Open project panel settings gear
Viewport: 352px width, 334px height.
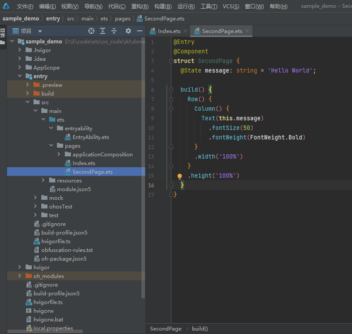click(128, 31)
